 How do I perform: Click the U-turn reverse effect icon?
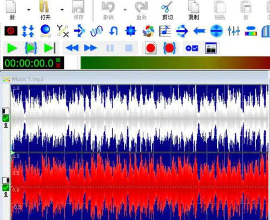114,31
